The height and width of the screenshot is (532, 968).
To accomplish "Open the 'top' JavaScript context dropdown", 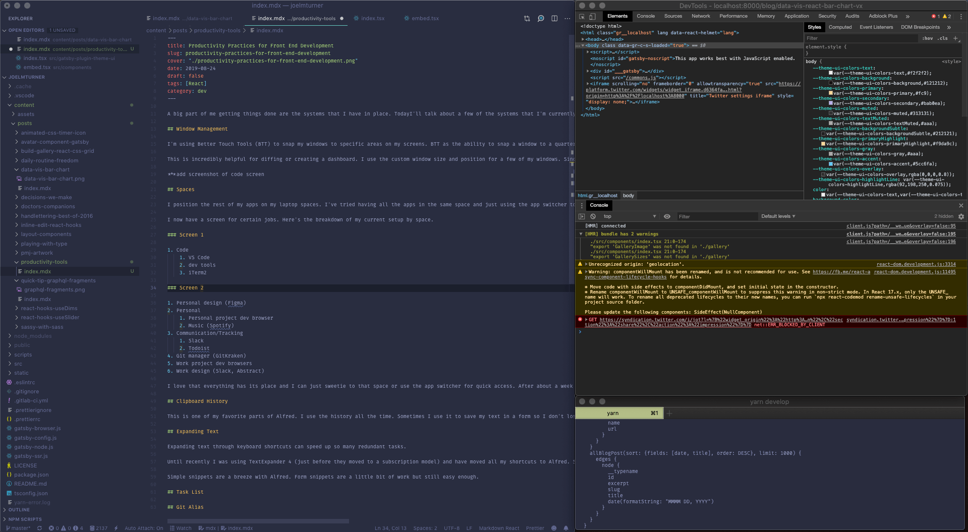I will click(x=630, y=216).
